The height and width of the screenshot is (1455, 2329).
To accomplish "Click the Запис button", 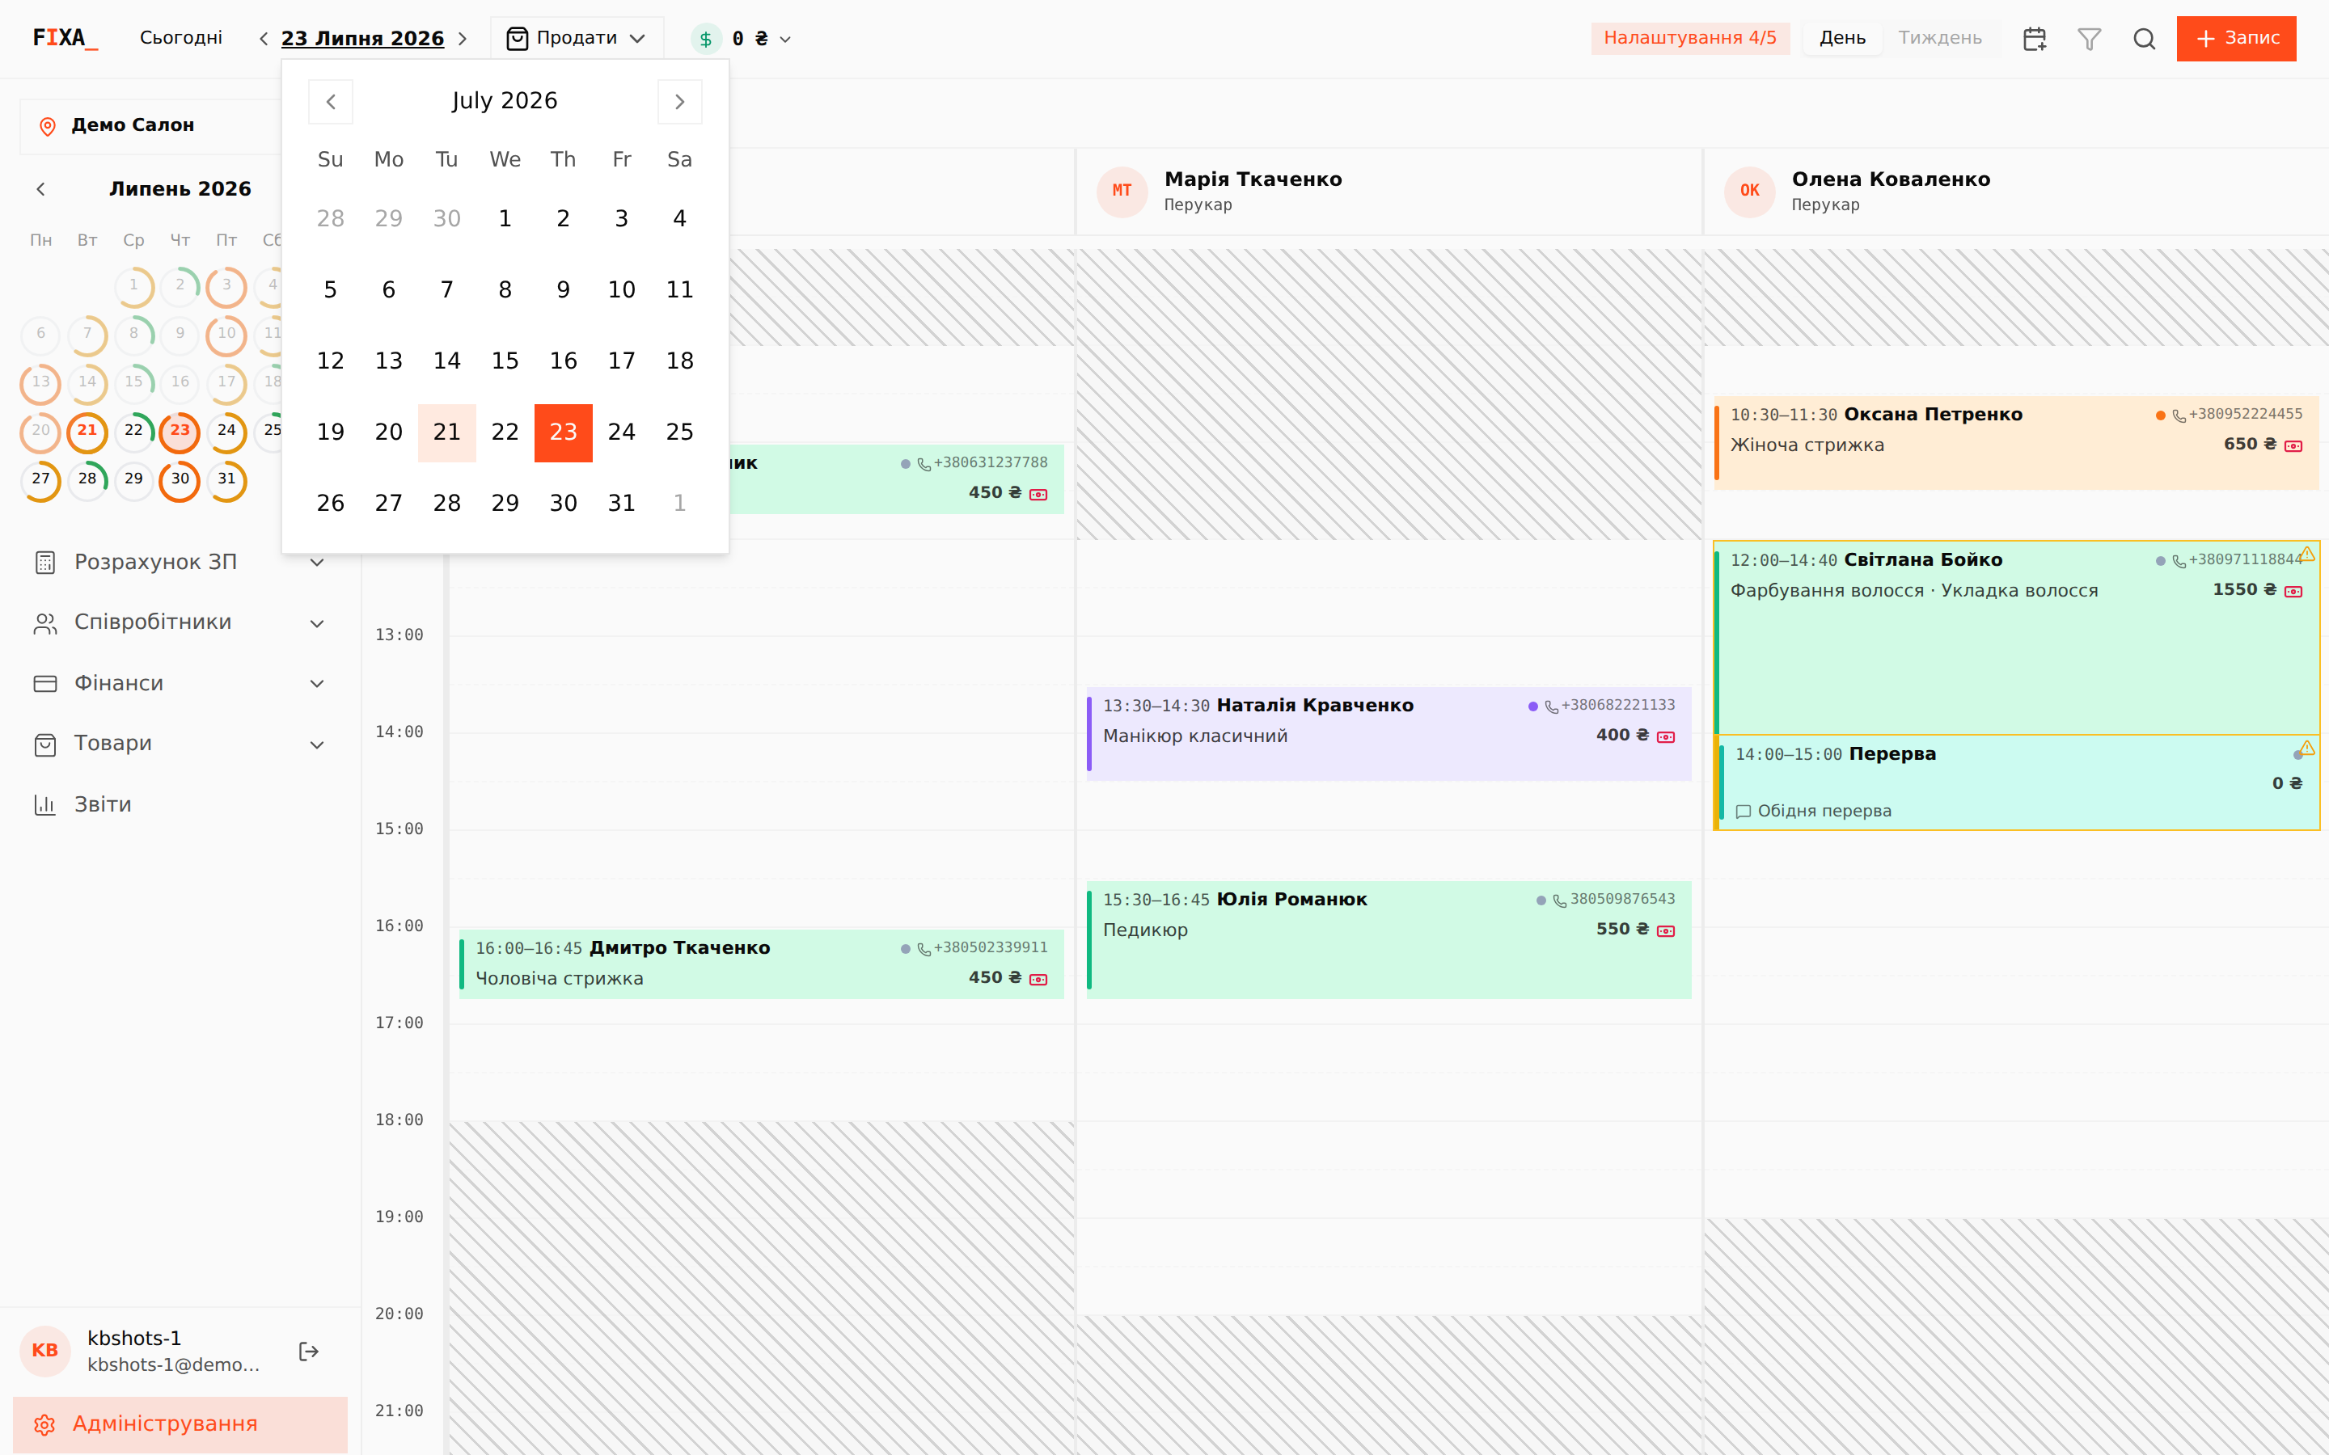I will 2236,39.
